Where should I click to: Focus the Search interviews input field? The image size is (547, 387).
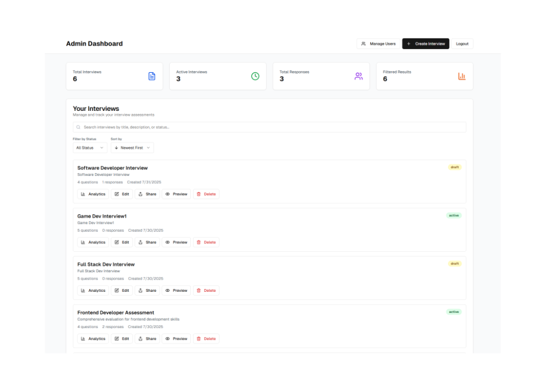pos(269,128)
